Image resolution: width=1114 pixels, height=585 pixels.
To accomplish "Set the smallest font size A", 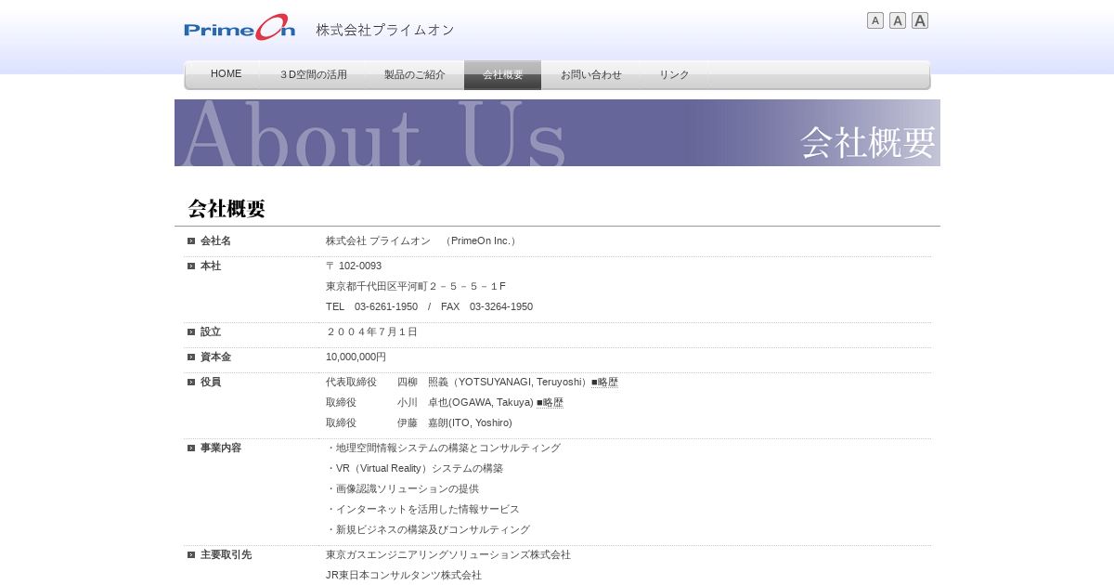I will tap(875, 20).
